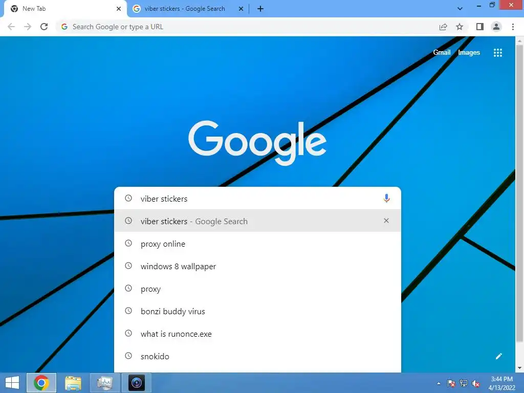
Task: Customize this page with the pencil icon
Action: point(499,356)
